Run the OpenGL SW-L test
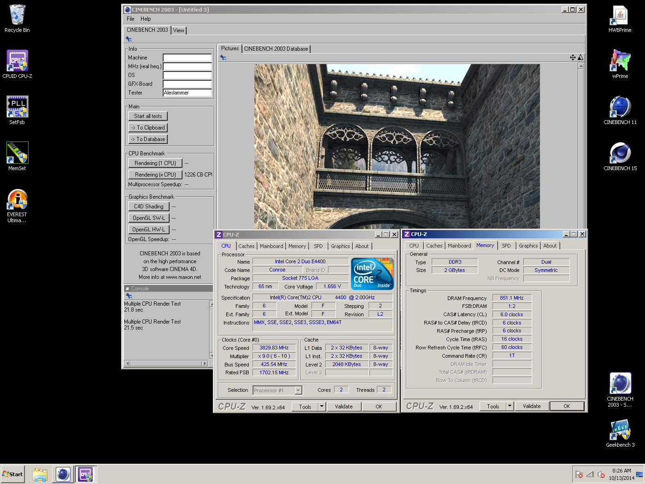This screenshot has width=645, height=484. 149,218
